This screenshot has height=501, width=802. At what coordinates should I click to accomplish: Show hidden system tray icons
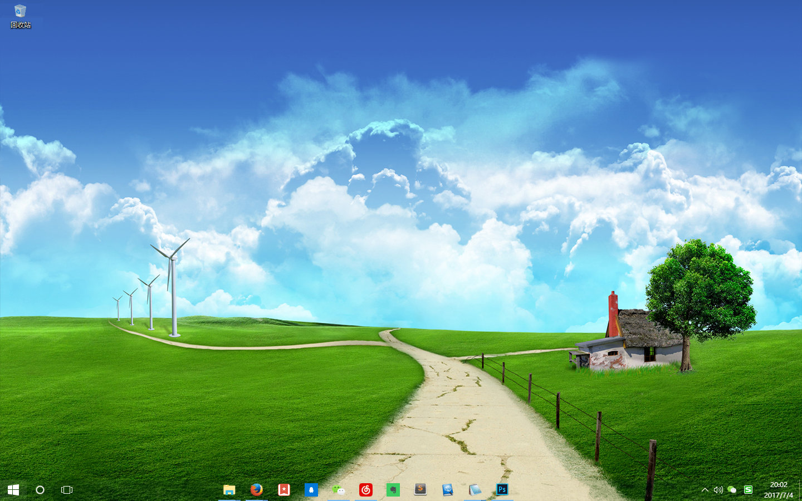point(705,490)
